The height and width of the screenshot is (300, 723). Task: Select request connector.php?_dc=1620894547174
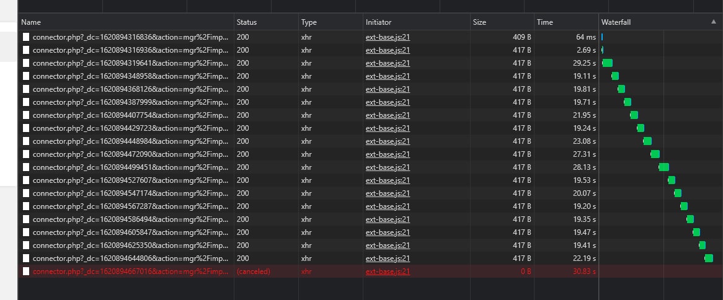(130, 193)
